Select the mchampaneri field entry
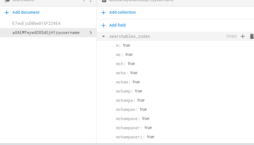 [135, 137]
